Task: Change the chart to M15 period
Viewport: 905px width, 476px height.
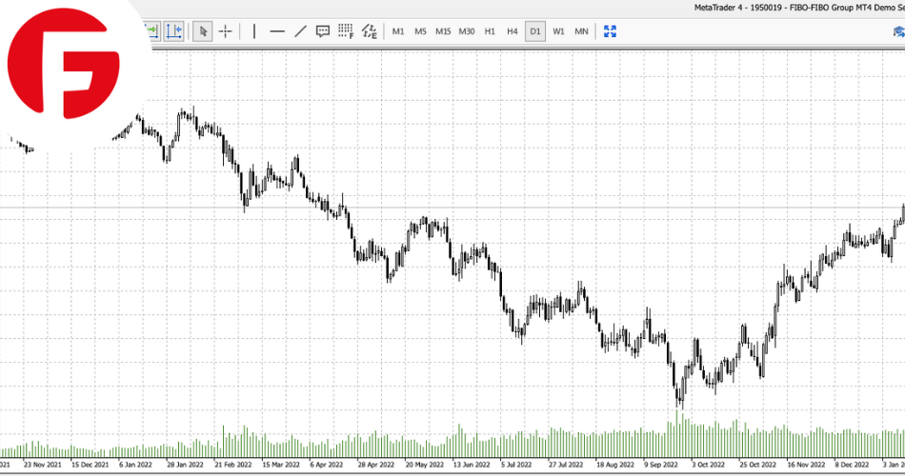Action: coord(443,31)
